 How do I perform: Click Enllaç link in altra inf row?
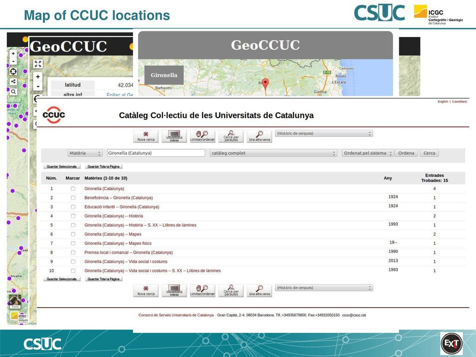pos(120,95)
